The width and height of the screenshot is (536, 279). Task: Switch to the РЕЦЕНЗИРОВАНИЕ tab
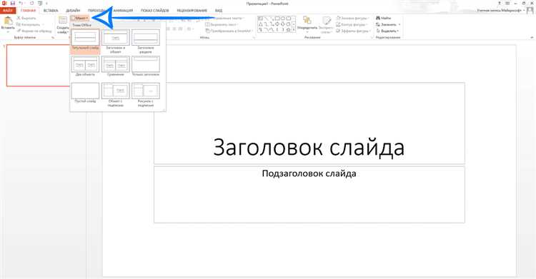(192, 11)
